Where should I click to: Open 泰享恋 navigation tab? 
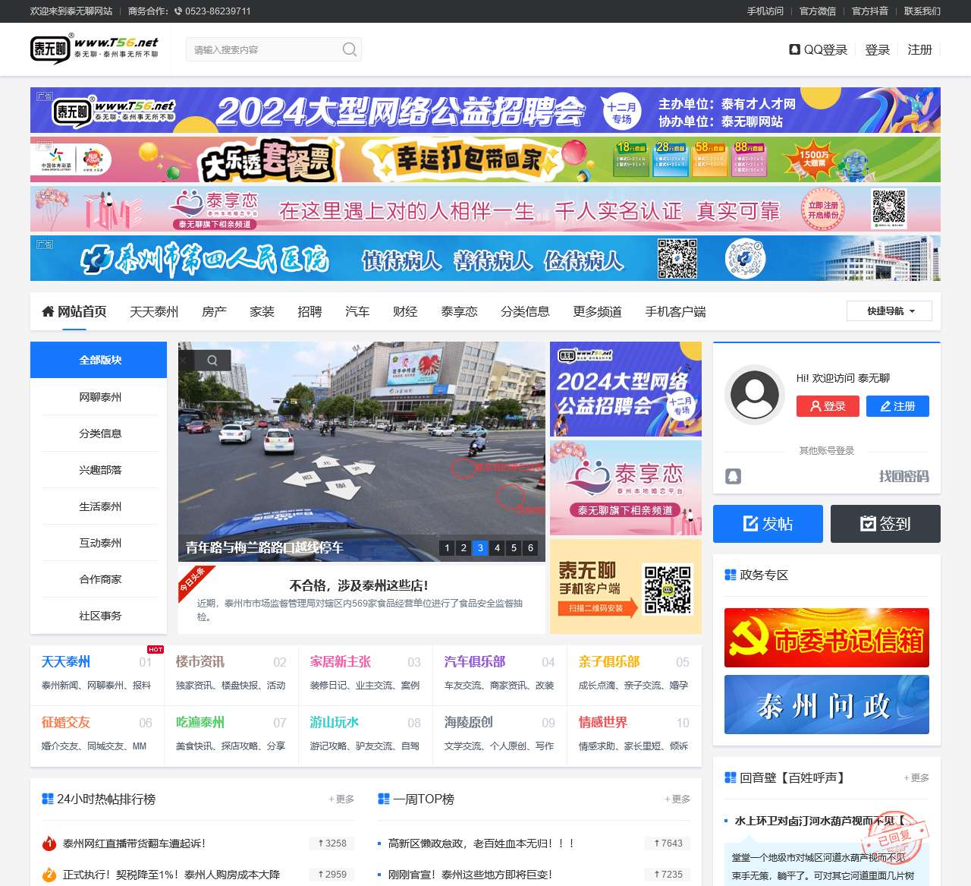click(459, 311)
